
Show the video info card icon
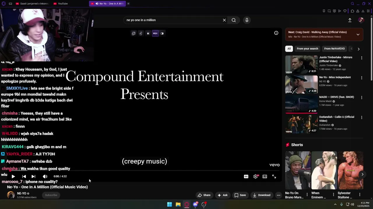pyautogui.click(x=276, y=33)
